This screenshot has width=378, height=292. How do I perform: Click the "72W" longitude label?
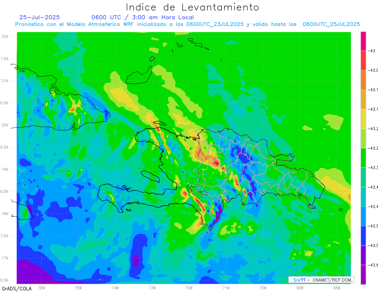189,288
